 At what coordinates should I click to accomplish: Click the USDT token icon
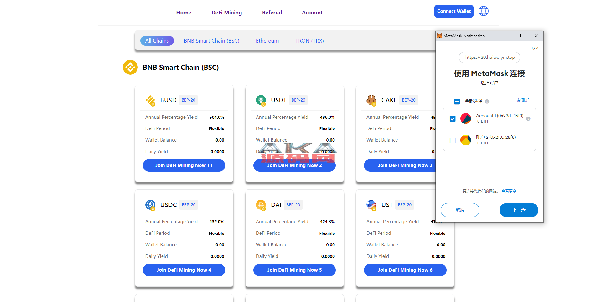tap(261, 100)
